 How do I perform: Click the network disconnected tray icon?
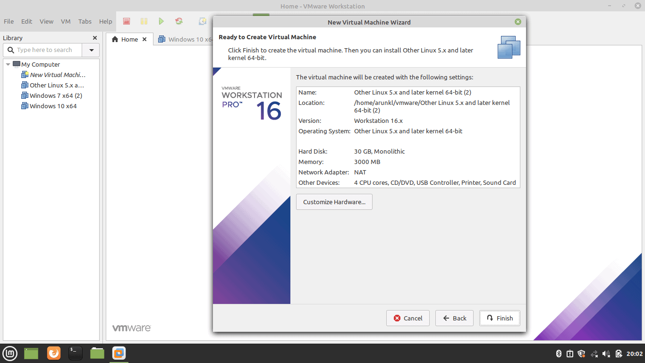pyautogui.click(x=594, y=354)
